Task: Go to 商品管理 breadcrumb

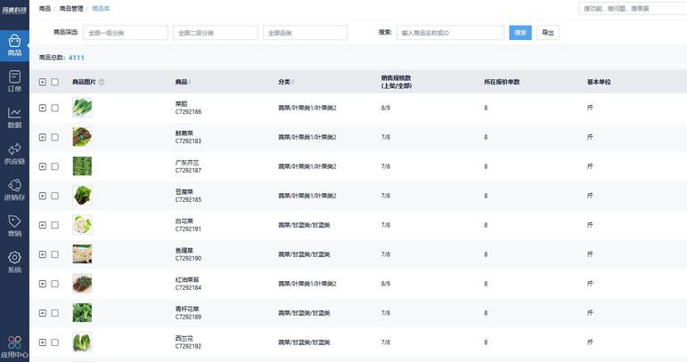Action: (x=71, y=8)
